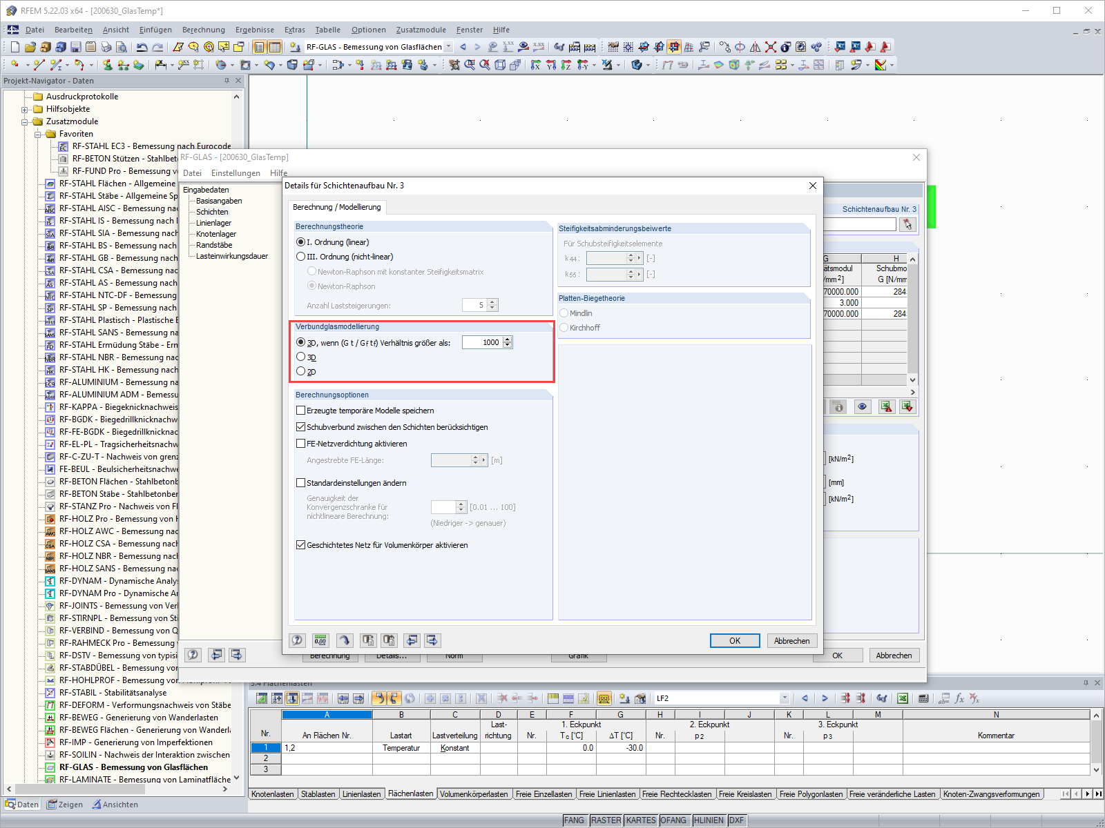1105x828 pixels.
Task: Toggle the Project Navigator icon in the toolbar
Action: (260, 47)
